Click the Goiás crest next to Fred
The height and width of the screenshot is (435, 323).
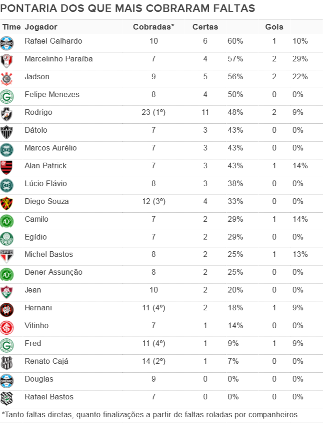tap(7, 345)
